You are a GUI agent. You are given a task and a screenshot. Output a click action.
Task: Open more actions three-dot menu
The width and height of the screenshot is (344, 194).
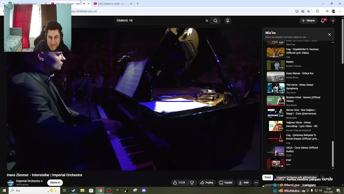coord(256,183)
